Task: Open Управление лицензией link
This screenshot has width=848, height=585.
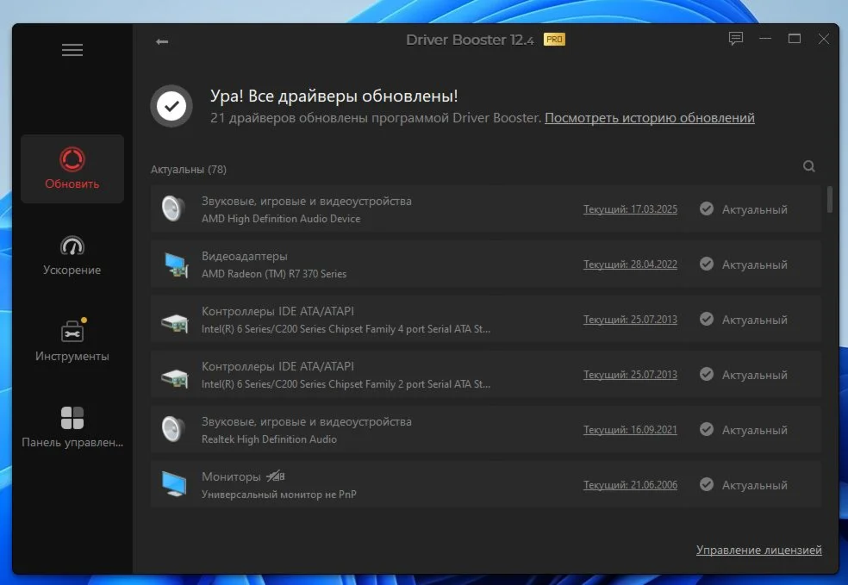Action: click(758, 550)
